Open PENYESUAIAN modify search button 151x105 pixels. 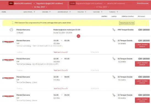tap(142, 3)
